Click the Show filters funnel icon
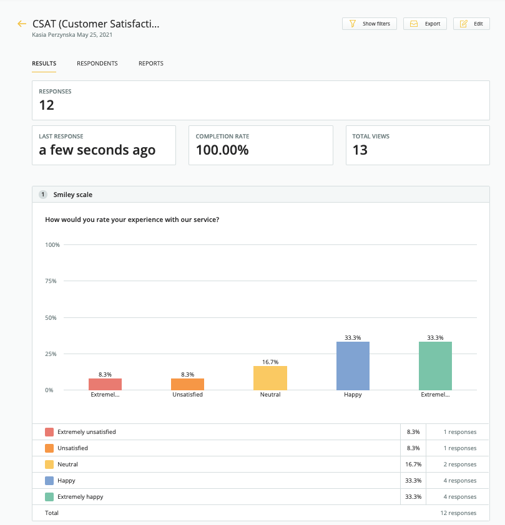This screenshot has height=525, width=505. coord(353,24)
